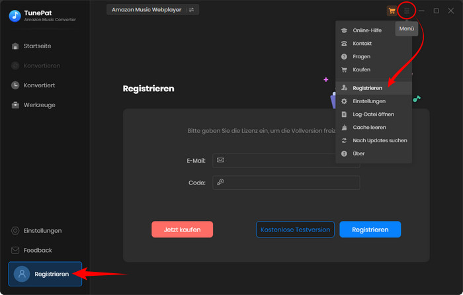Click the gear icon beside menu Einstellungen
The width and height of the screenshot is (463, 295).
click(x=344, y=101)
